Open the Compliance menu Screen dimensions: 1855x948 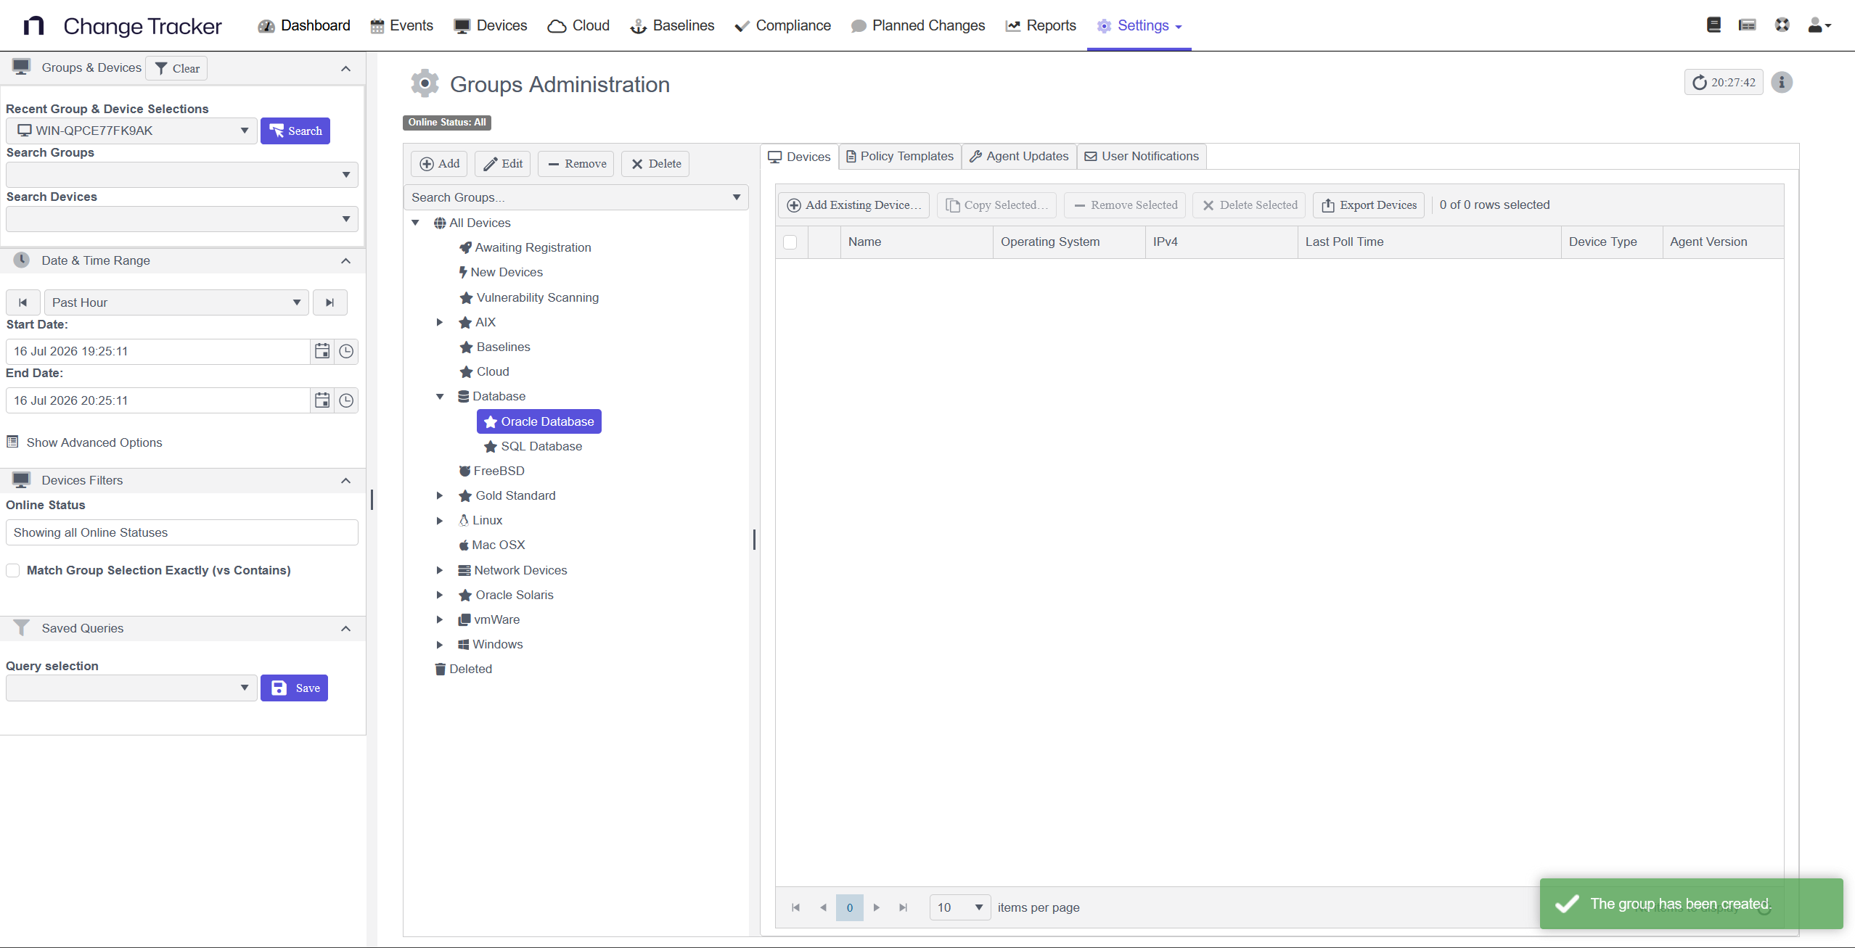[x=782, y=25]
